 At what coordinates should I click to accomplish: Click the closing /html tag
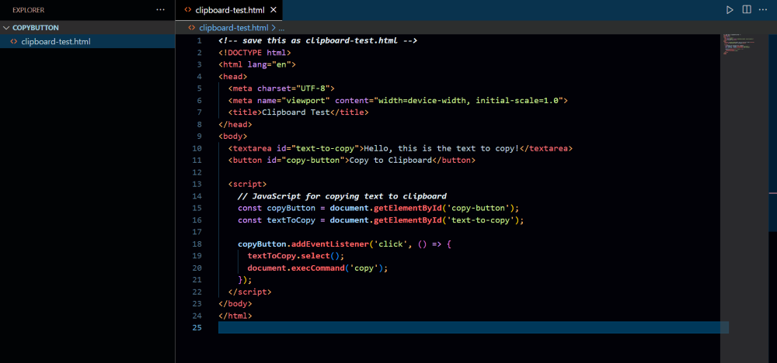[235, 316]
